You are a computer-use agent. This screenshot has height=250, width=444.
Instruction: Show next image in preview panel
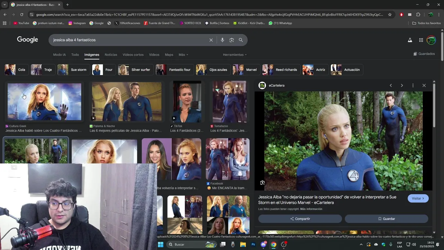pos(402,85)
